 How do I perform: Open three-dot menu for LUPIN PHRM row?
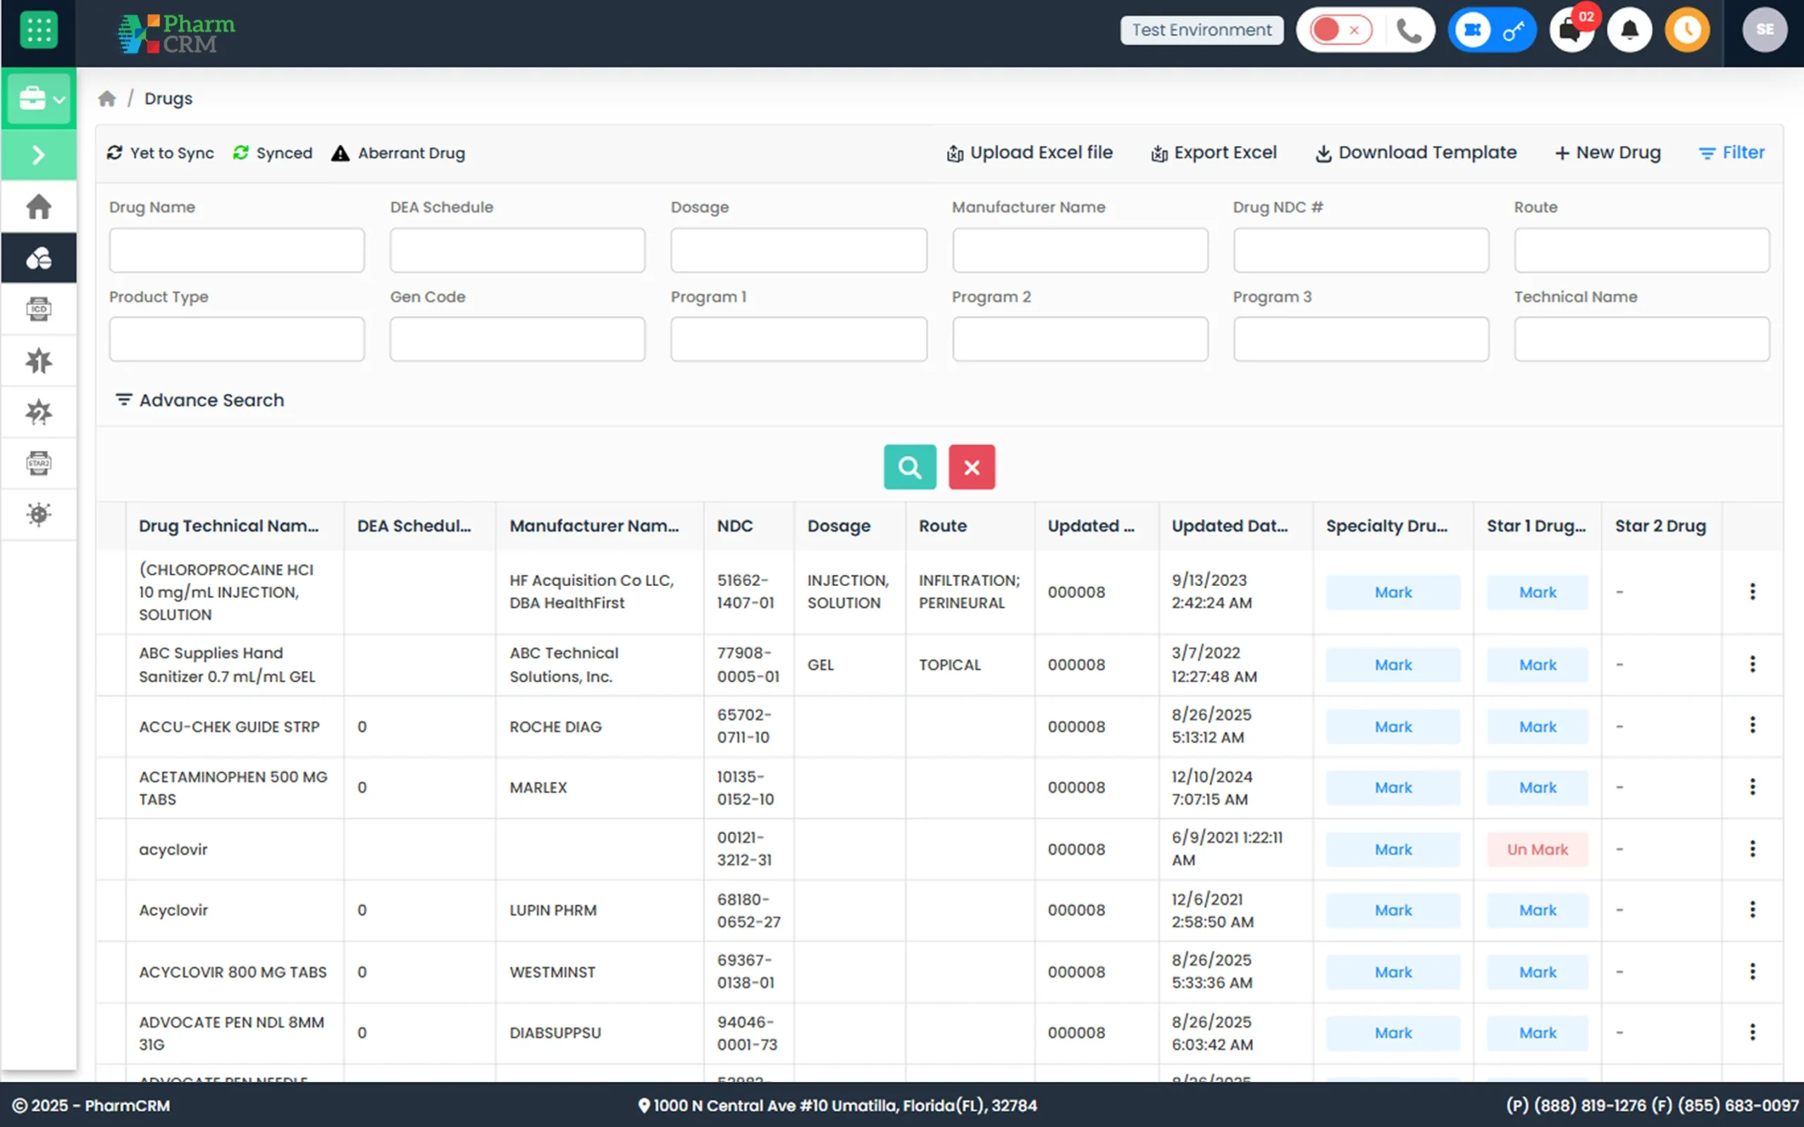[1752, 909]
